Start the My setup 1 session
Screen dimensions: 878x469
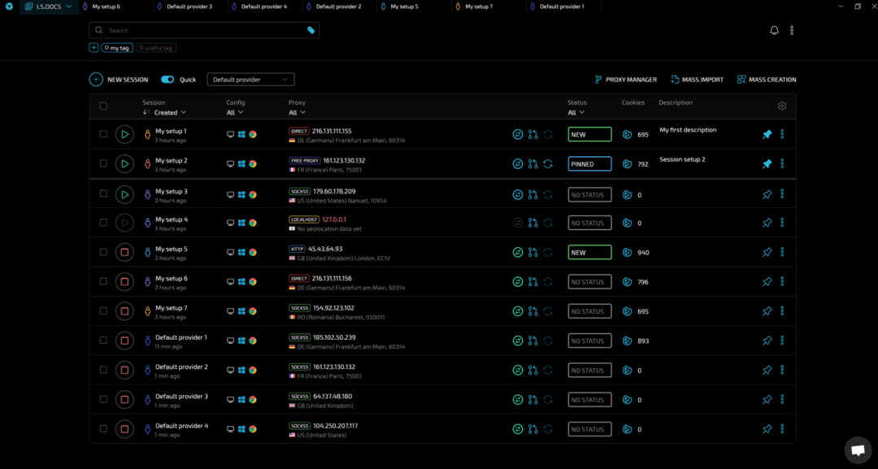click(124, 134)
